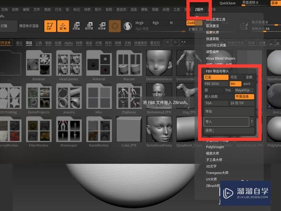Image resolution: width=281 pixels, height=211 pixels.
Task: Expand Maya Blend Shapes plugin section
Action: pos(221,58)
